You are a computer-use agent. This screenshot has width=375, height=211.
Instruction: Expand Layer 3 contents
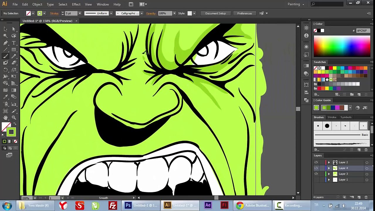point(329,174)
